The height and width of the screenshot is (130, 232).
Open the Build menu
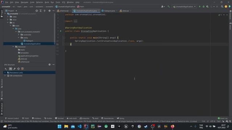[47, 3]
